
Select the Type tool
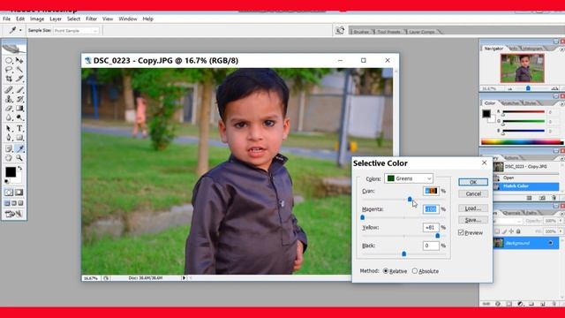click(x=19, y=128)
